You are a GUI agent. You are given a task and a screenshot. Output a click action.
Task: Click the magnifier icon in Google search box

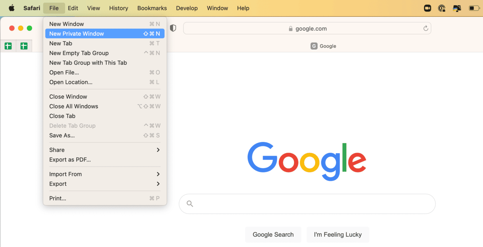click(x=190, y=204)
